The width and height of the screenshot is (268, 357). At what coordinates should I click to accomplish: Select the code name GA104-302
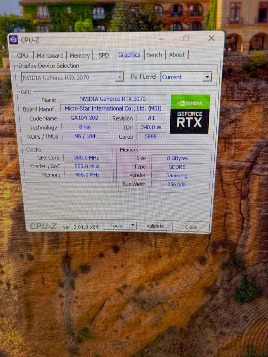pyautogui.click(x=84, y=118)
